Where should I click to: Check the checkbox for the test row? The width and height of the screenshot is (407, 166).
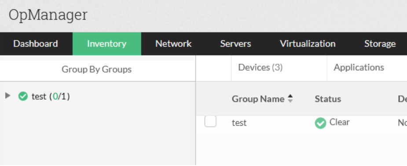click(x=210, y=121)
